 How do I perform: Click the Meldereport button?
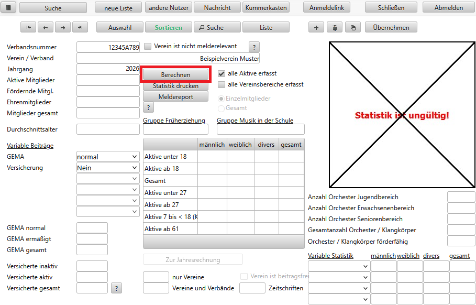(x=175, y=97)
